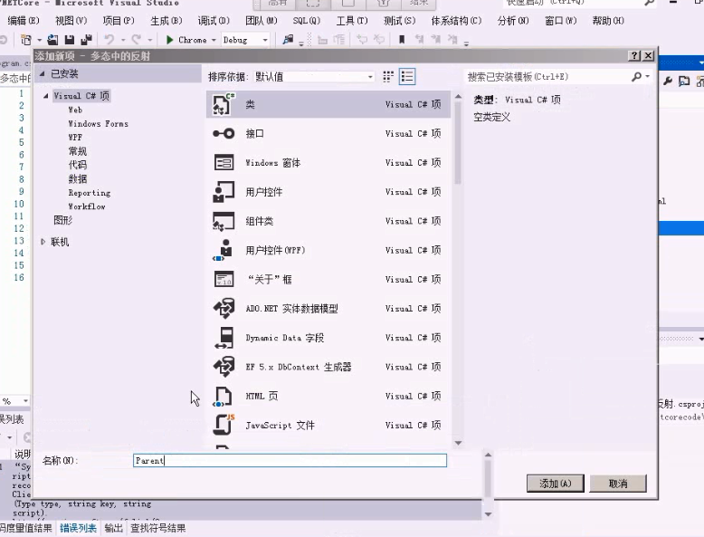
Task: Select the 数据 category
Action: (77, 179)
